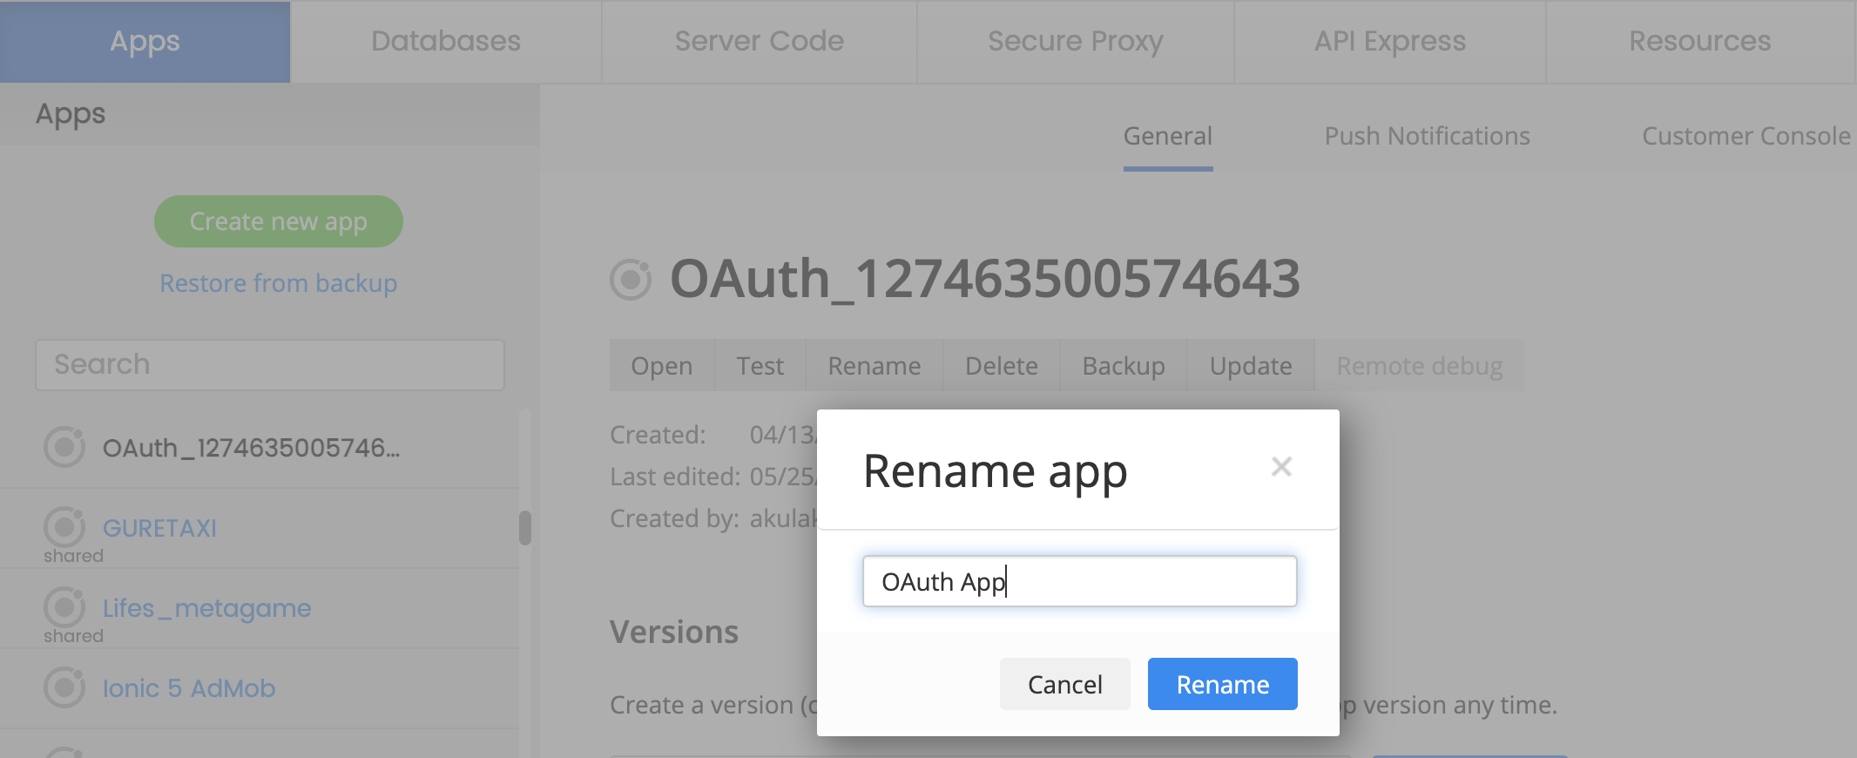Close the Rename app dialog
The width and height of the screenshot is (1857, 758).
click(x=1280, y=467)
